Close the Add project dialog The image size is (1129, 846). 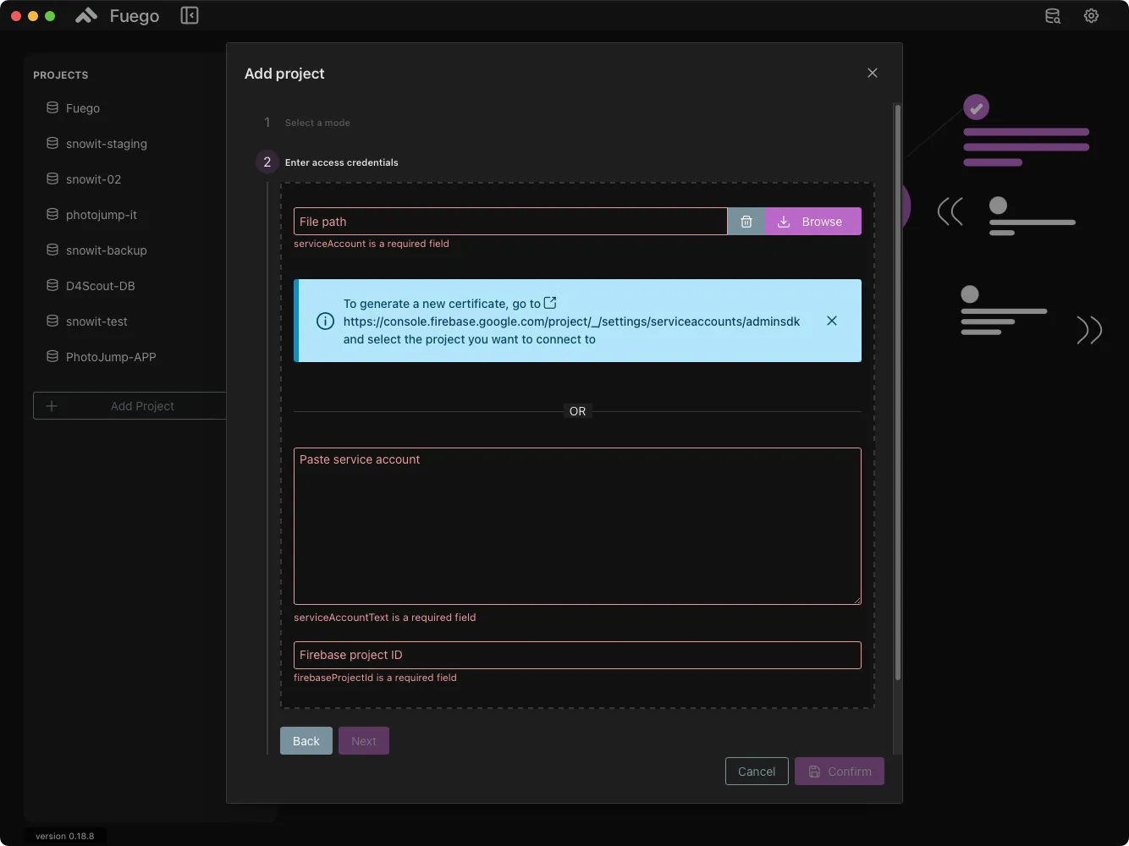(873, 73)
